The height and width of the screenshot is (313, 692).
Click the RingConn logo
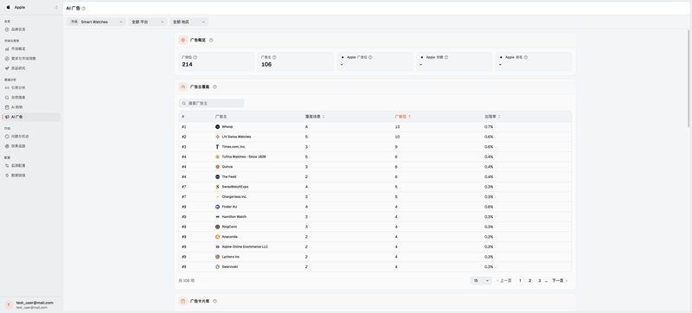(218, 227)
